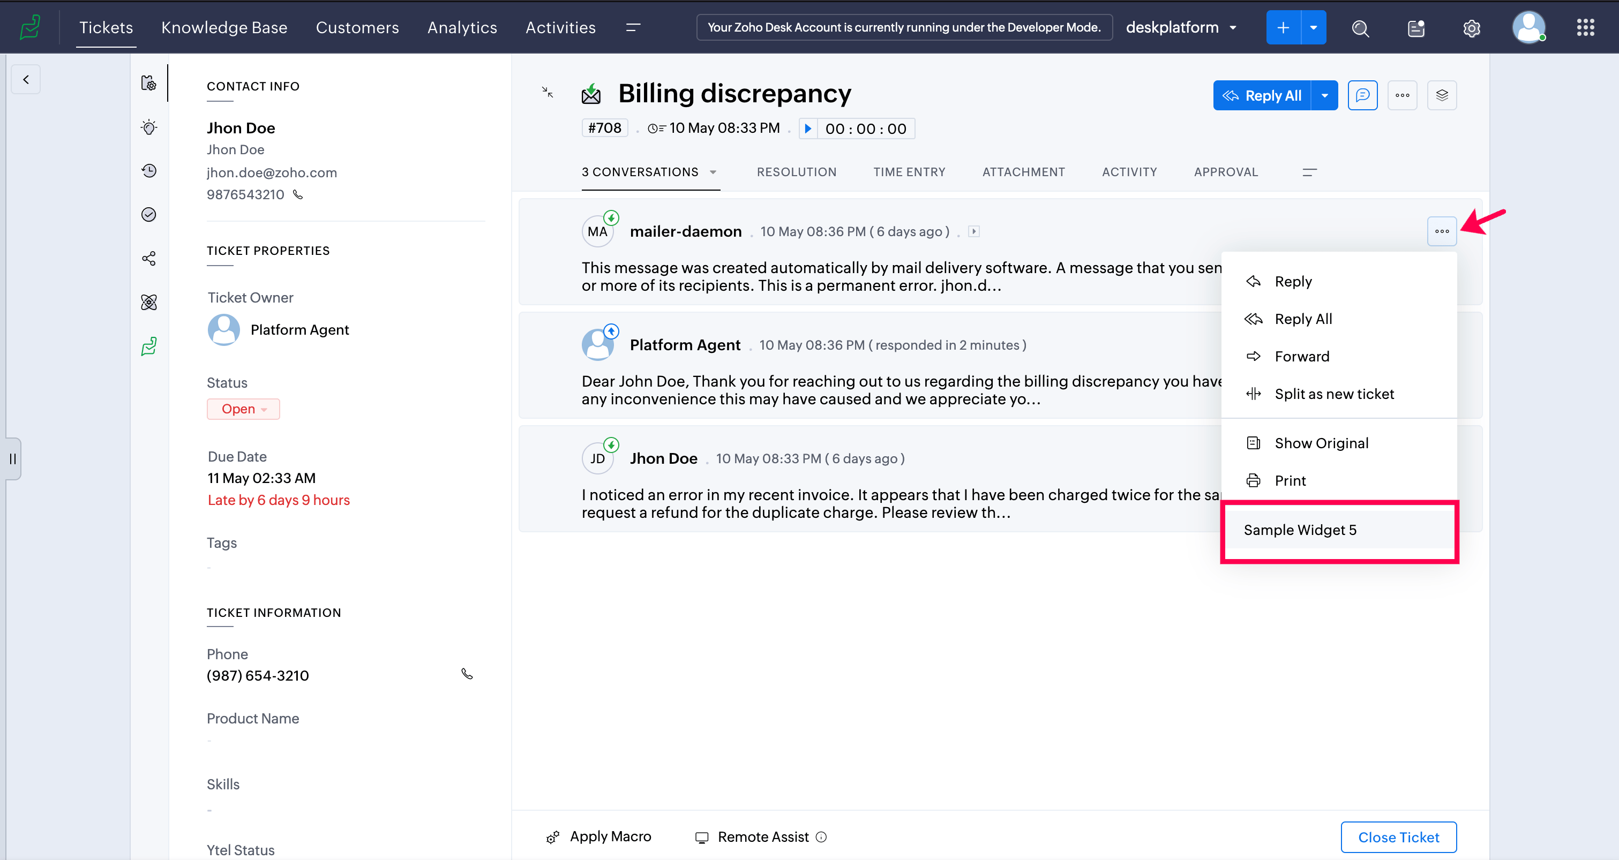Viewport: 1619px width, 860px height.
Task: Select the ticket properties sidebar icon
Action: [x=149, y=83]
